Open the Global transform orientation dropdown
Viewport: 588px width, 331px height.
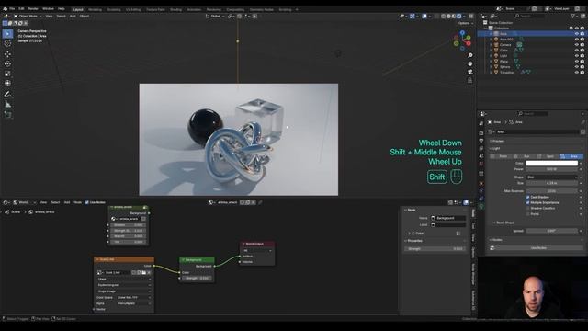(x=215, y=17)
